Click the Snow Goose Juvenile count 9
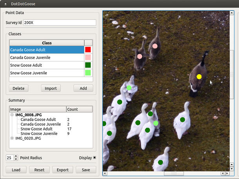 click(x=68, y=134)
